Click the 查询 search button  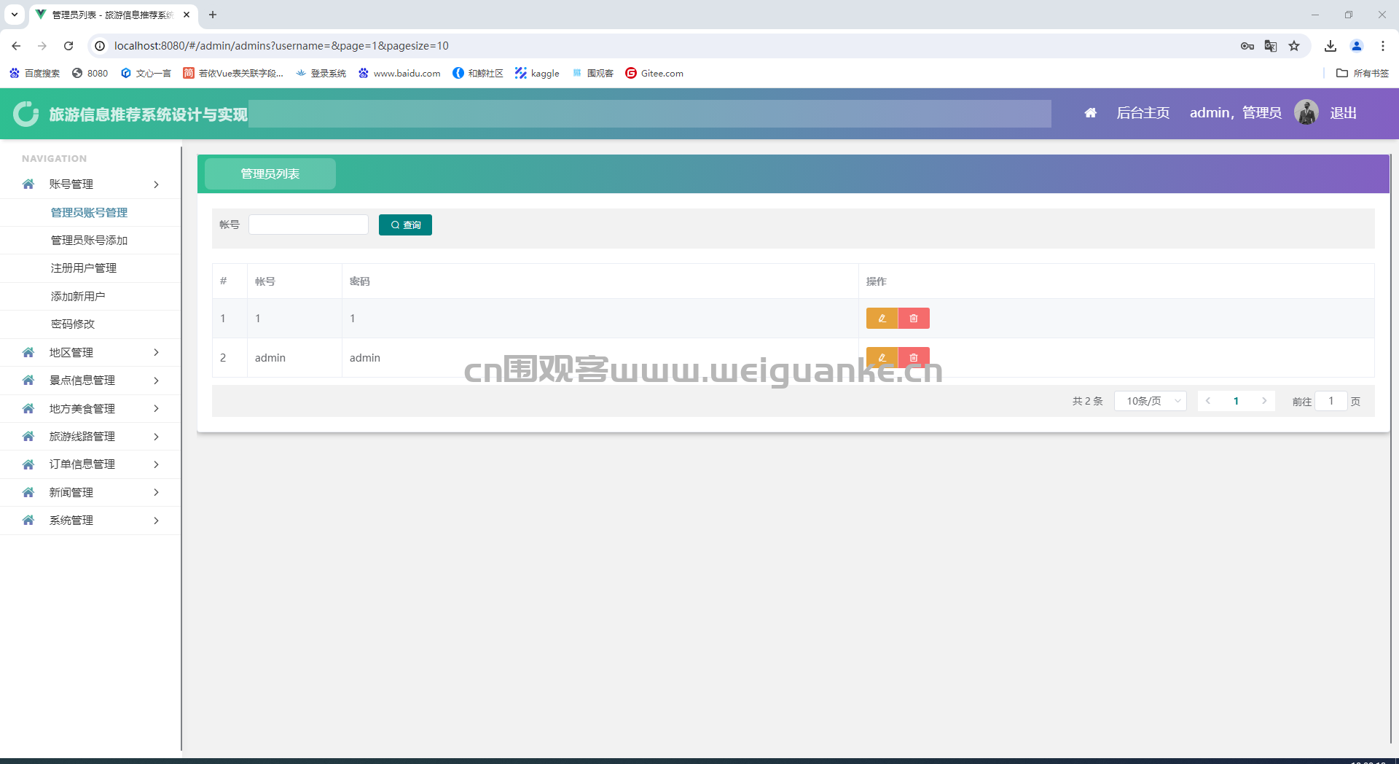click(x=405, y=225)
